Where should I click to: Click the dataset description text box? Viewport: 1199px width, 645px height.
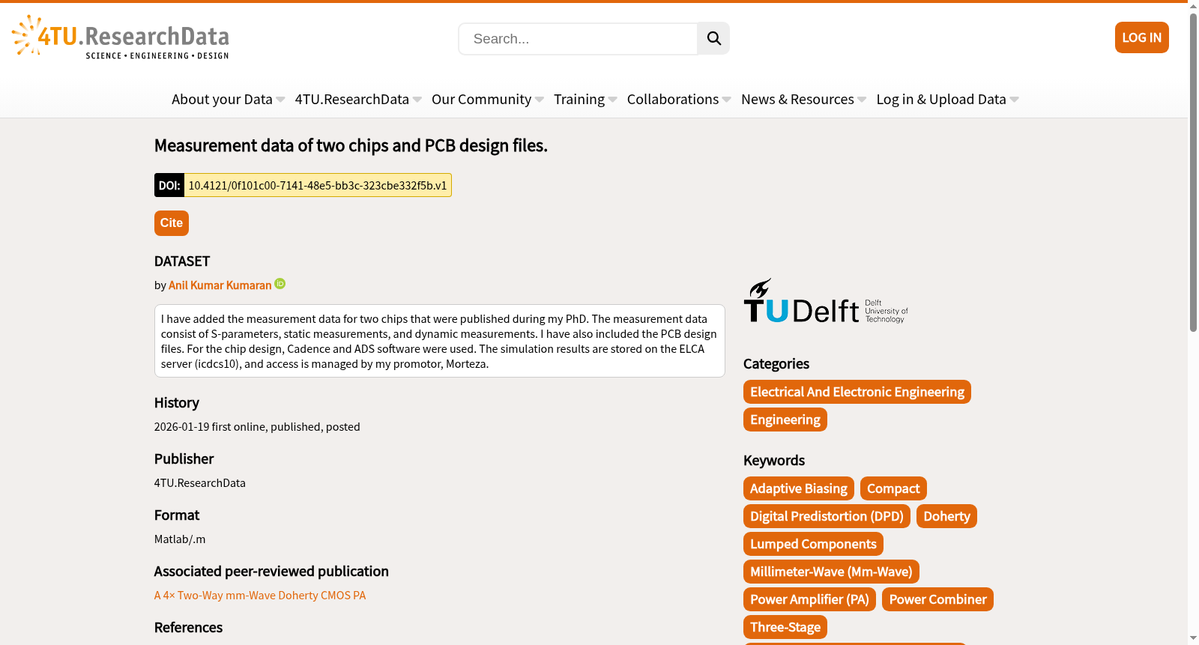440,341
